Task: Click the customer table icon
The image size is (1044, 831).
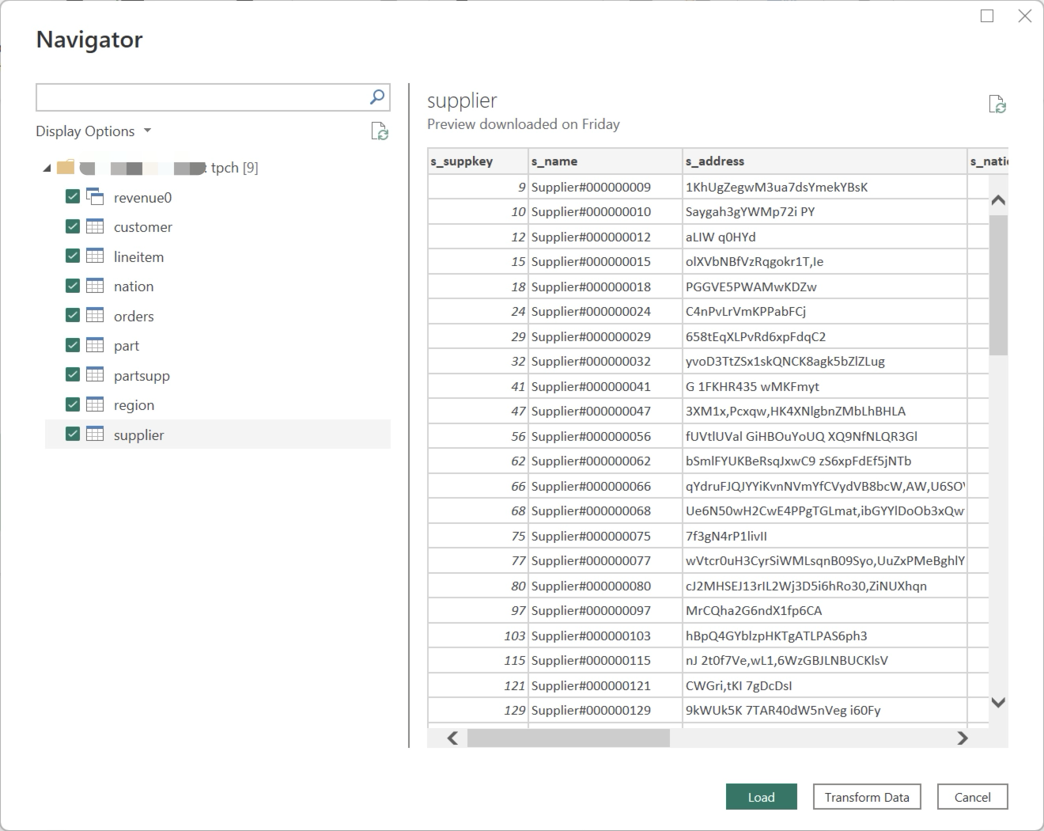Action: click(x=95, y=226)
